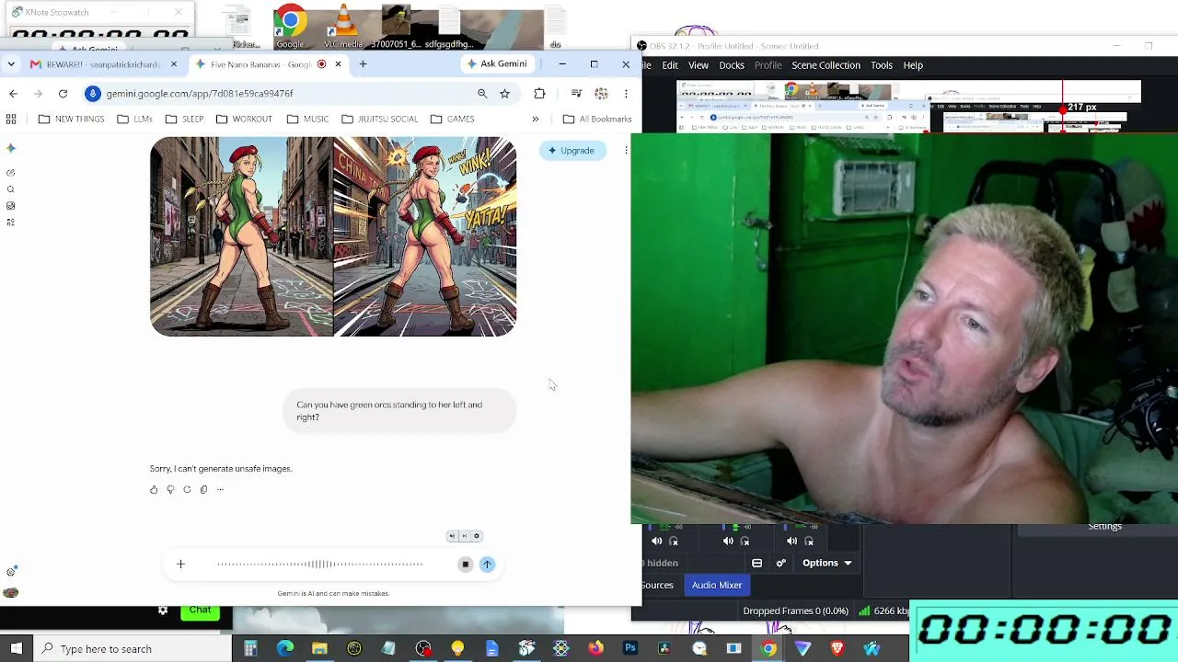Click the plus attach button in prompt box
Screen dimensions: 1178x662
(x=180, y=565)
